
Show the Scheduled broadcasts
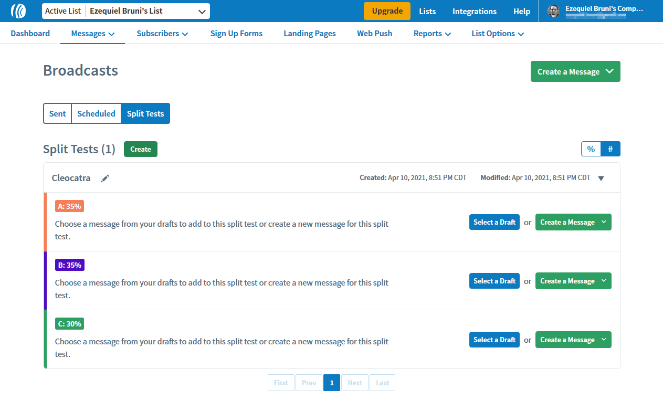click(96, 113)
